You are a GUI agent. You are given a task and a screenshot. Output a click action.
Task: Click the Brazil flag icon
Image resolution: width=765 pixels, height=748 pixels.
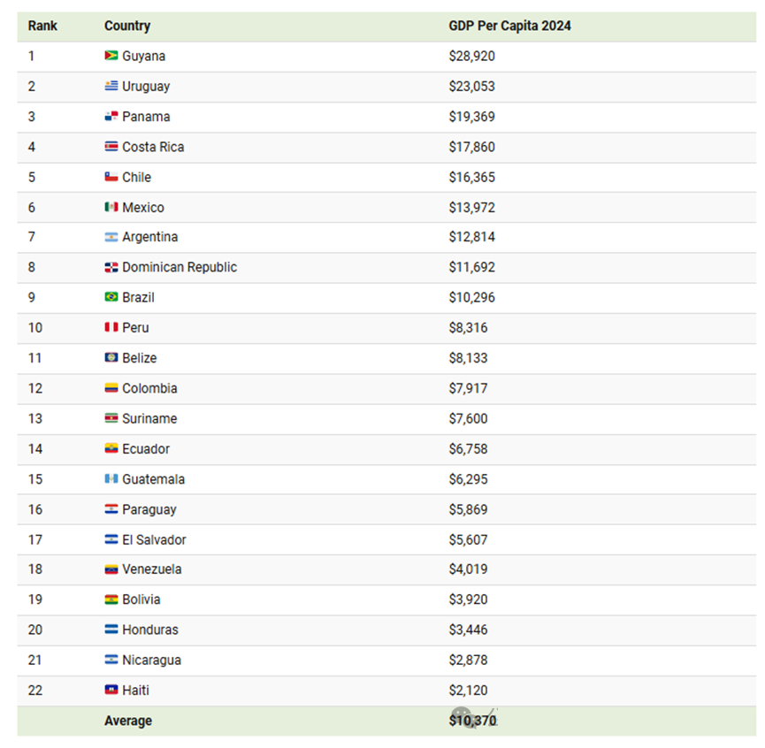tap(111, 297)
